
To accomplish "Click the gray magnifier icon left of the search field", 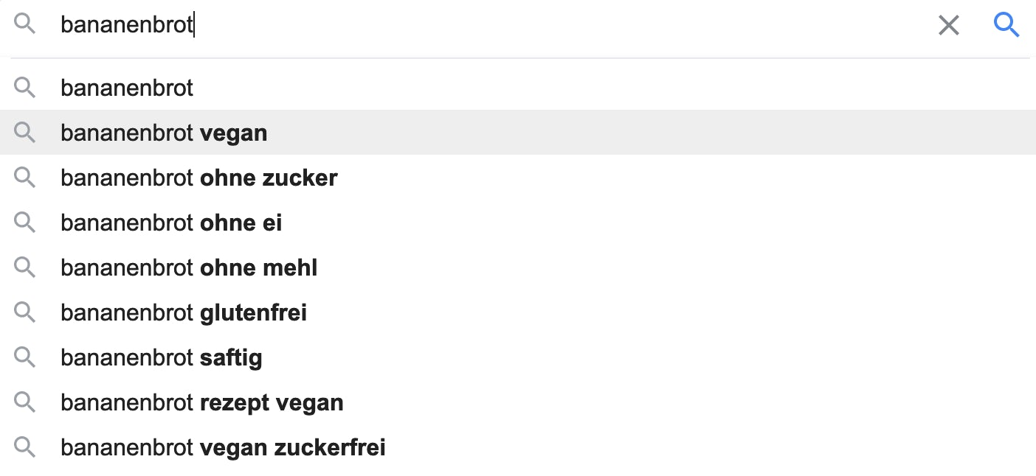I will pos(25,24).
